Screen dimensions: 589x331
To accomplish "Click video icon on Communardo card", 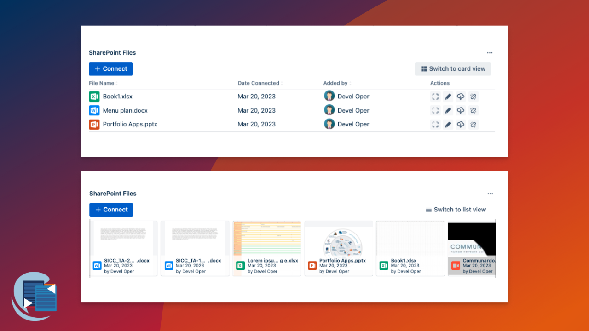I will click(456, 266).
